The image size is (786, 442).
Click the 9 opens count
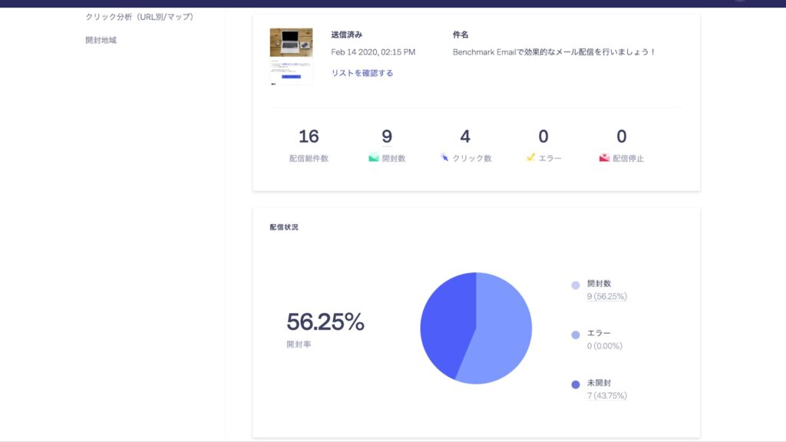tap(387, 137)
